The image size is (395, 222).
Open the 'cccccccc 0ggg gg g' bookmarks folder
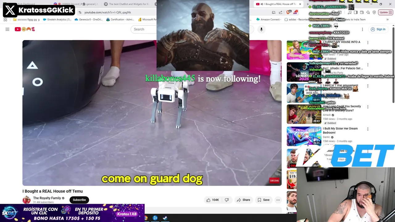tap(26, 19)
